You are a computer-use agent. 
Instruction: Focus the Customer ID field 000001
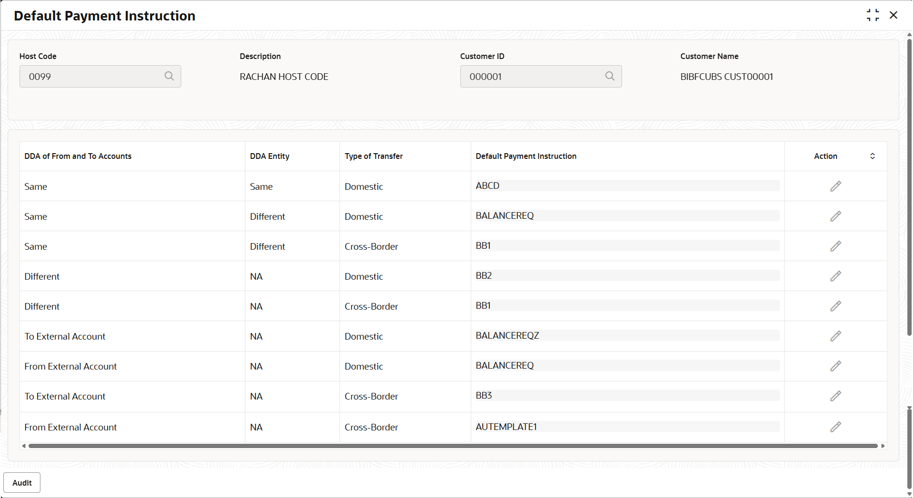click(541, 76)
